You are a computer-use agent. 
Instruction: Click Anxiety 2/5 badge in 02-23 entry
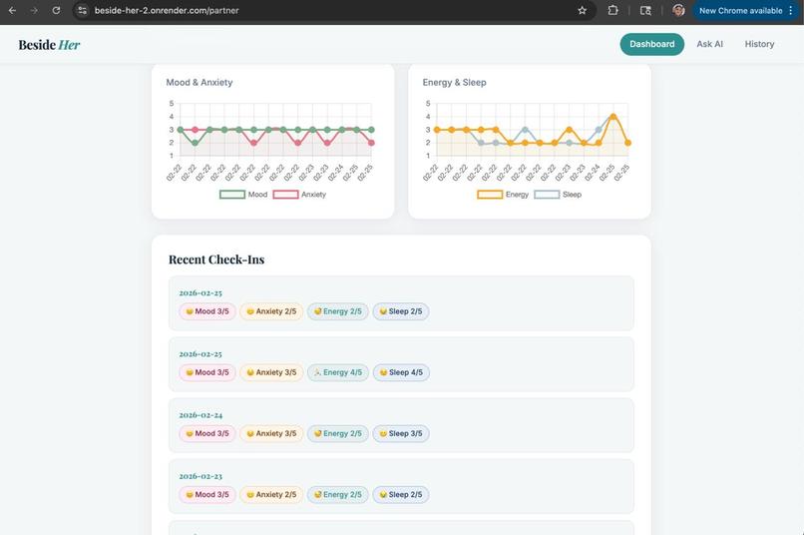271,494
